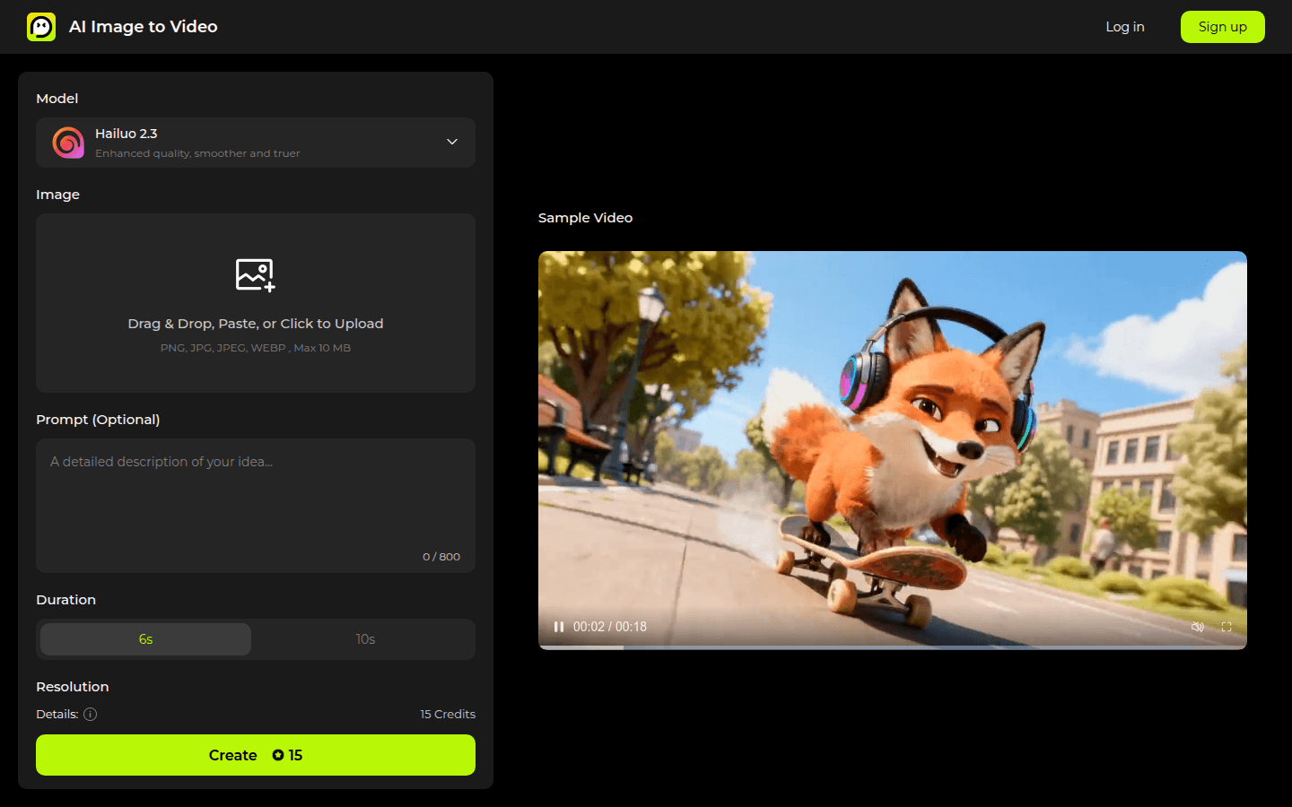1292x807 pixels.
Task: Pause the sample video playback
Action: coord(558,626)
